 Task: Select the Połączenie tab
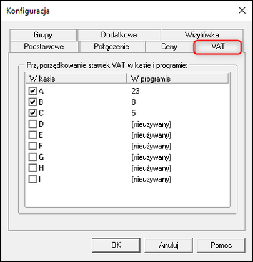(x=112, y=47)
